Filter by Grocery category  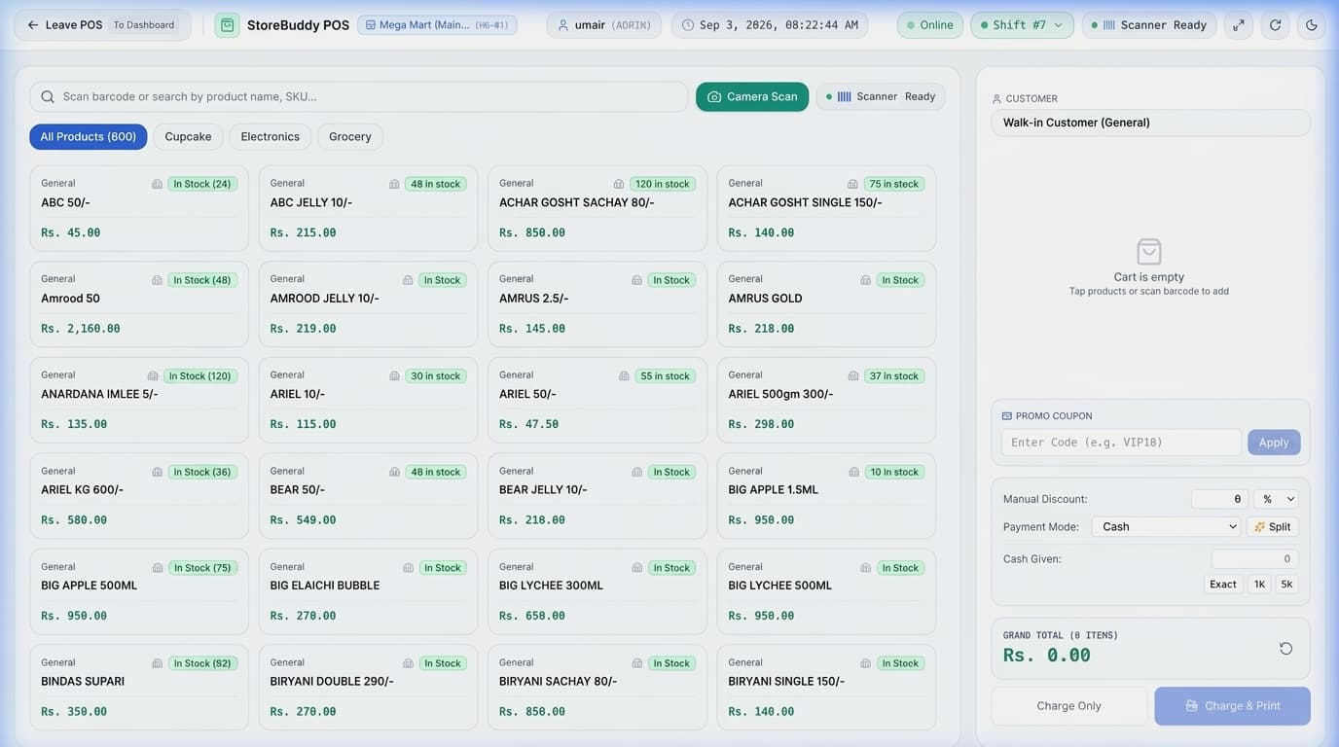coord(350,137)
